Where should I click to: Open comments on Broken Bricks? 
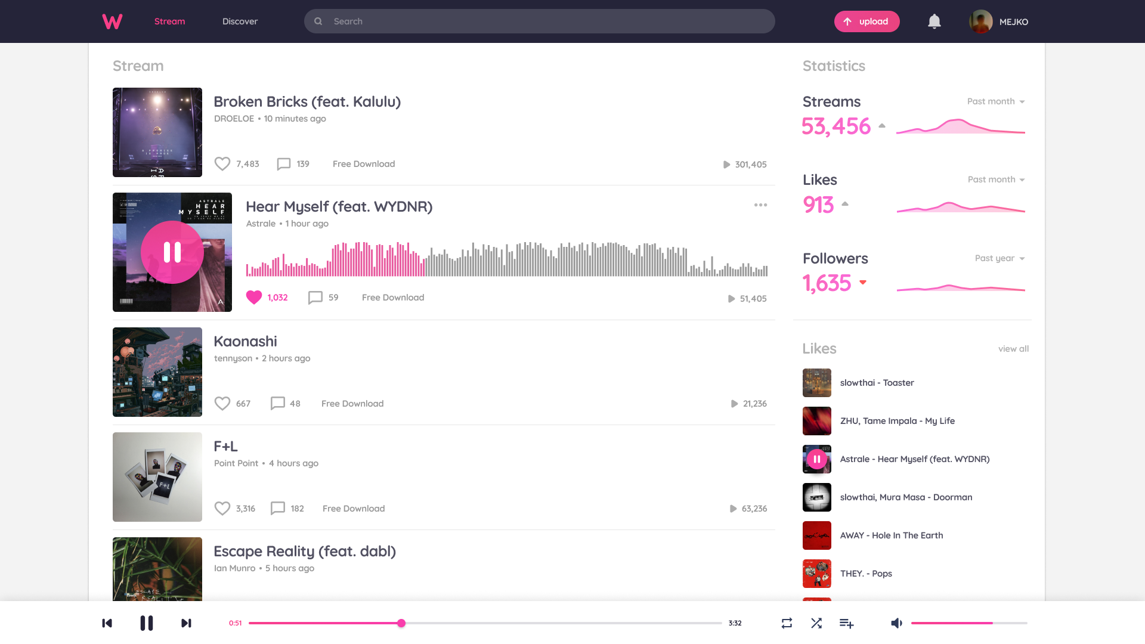tap(284, 164)
